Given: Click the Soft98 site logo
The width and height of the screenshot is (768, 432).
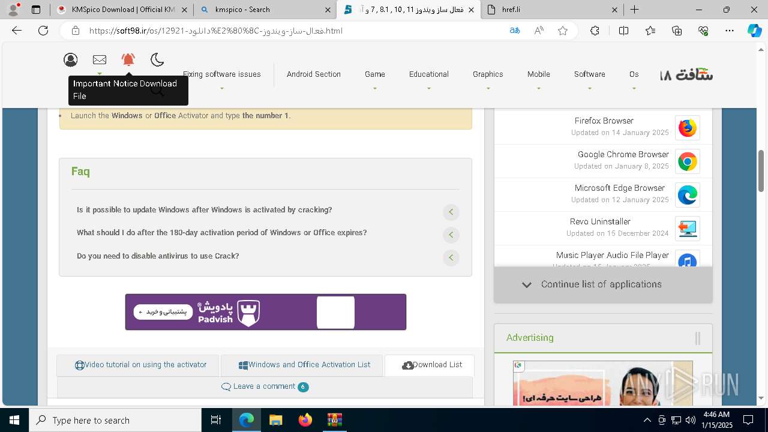Looking at the screenshot, I should (686, 75).
